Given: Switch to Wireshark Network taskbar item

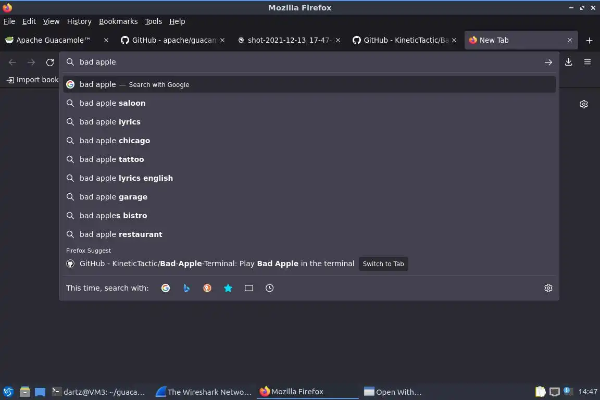Looking at the screenshot, I should pyautogui.click(x=204, y=392).
